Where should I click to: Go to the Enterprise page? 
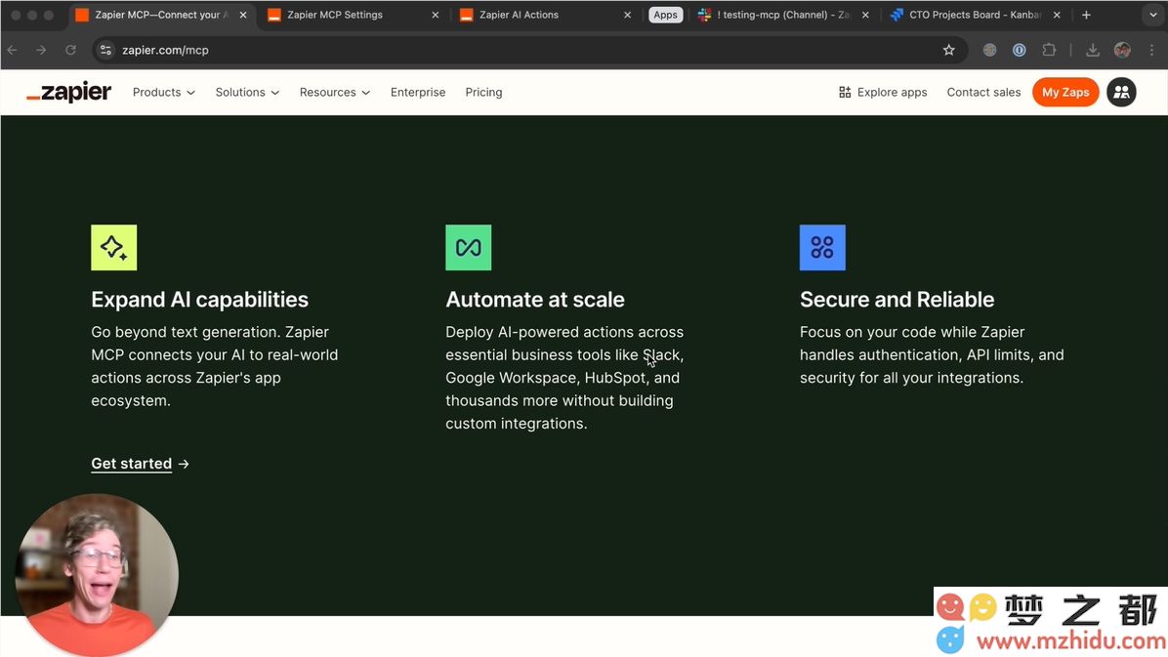418,93
